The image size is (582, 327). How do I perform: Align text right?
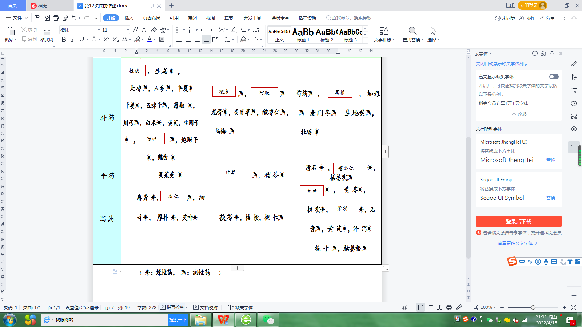[197, 39]
